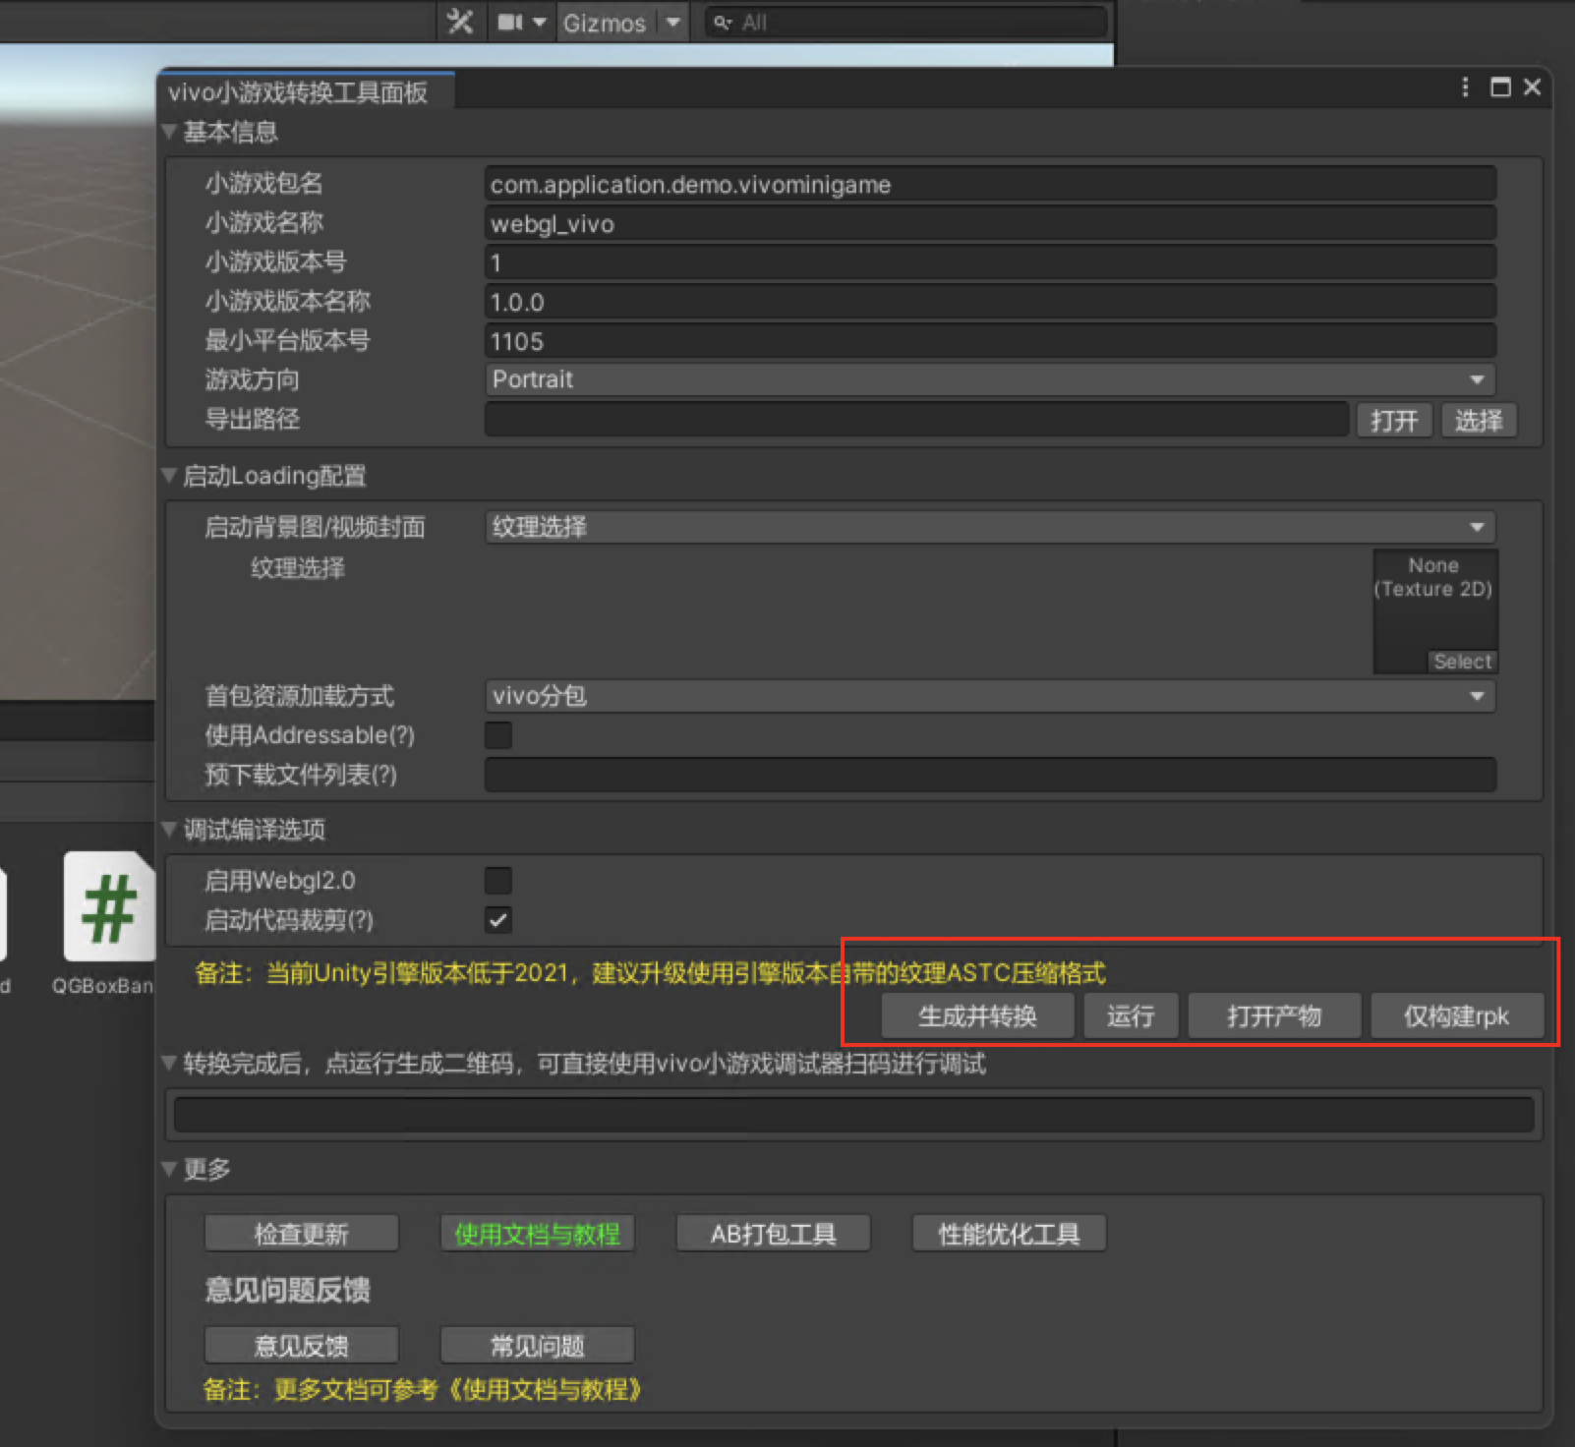Viewport: 1575px width, 1447px height.
Task: Enable the 使用Addressable checkbox
Action: click(x=498, y=735)
